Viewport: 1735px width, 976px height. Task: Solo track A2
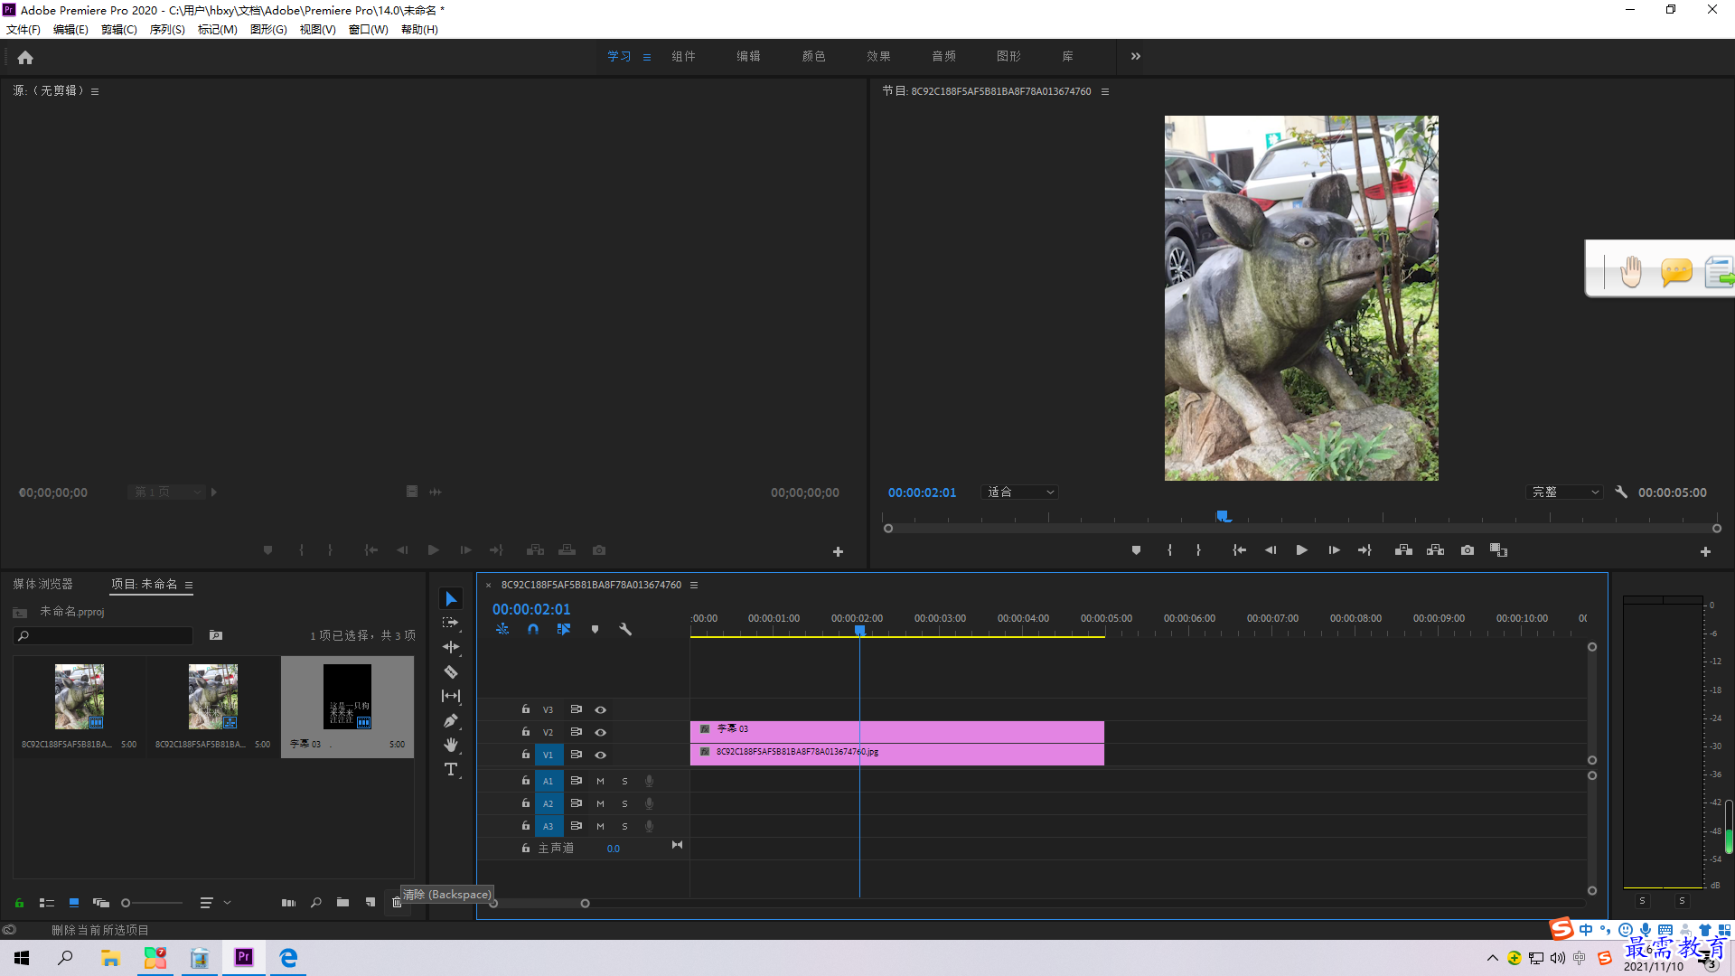624,803
